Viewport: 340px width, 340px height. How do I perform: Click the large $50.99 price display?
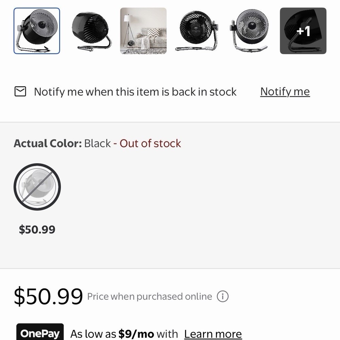coord(47,296)
